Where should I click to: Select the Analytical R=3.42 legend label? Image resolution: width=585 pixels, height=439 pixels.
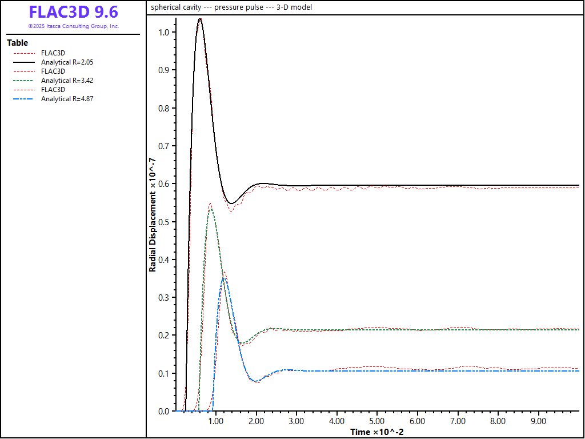[67, 81]
